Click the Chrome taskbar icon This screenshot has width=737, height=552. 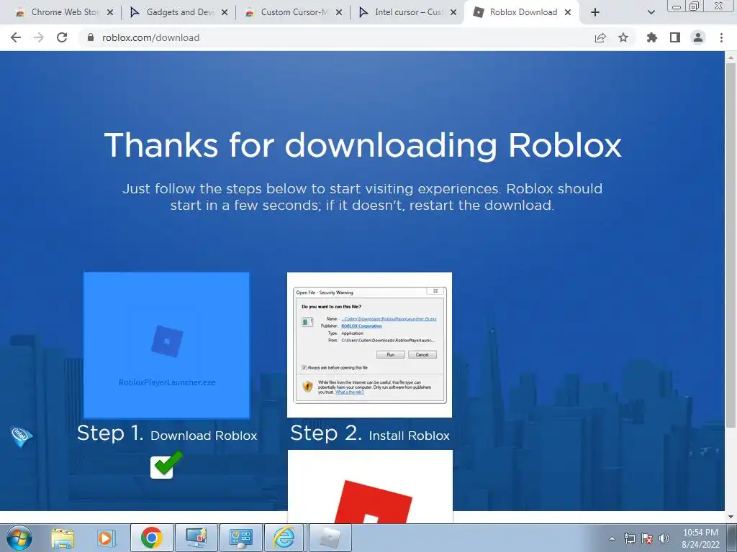pyautogui.click(x=151, y=538)
